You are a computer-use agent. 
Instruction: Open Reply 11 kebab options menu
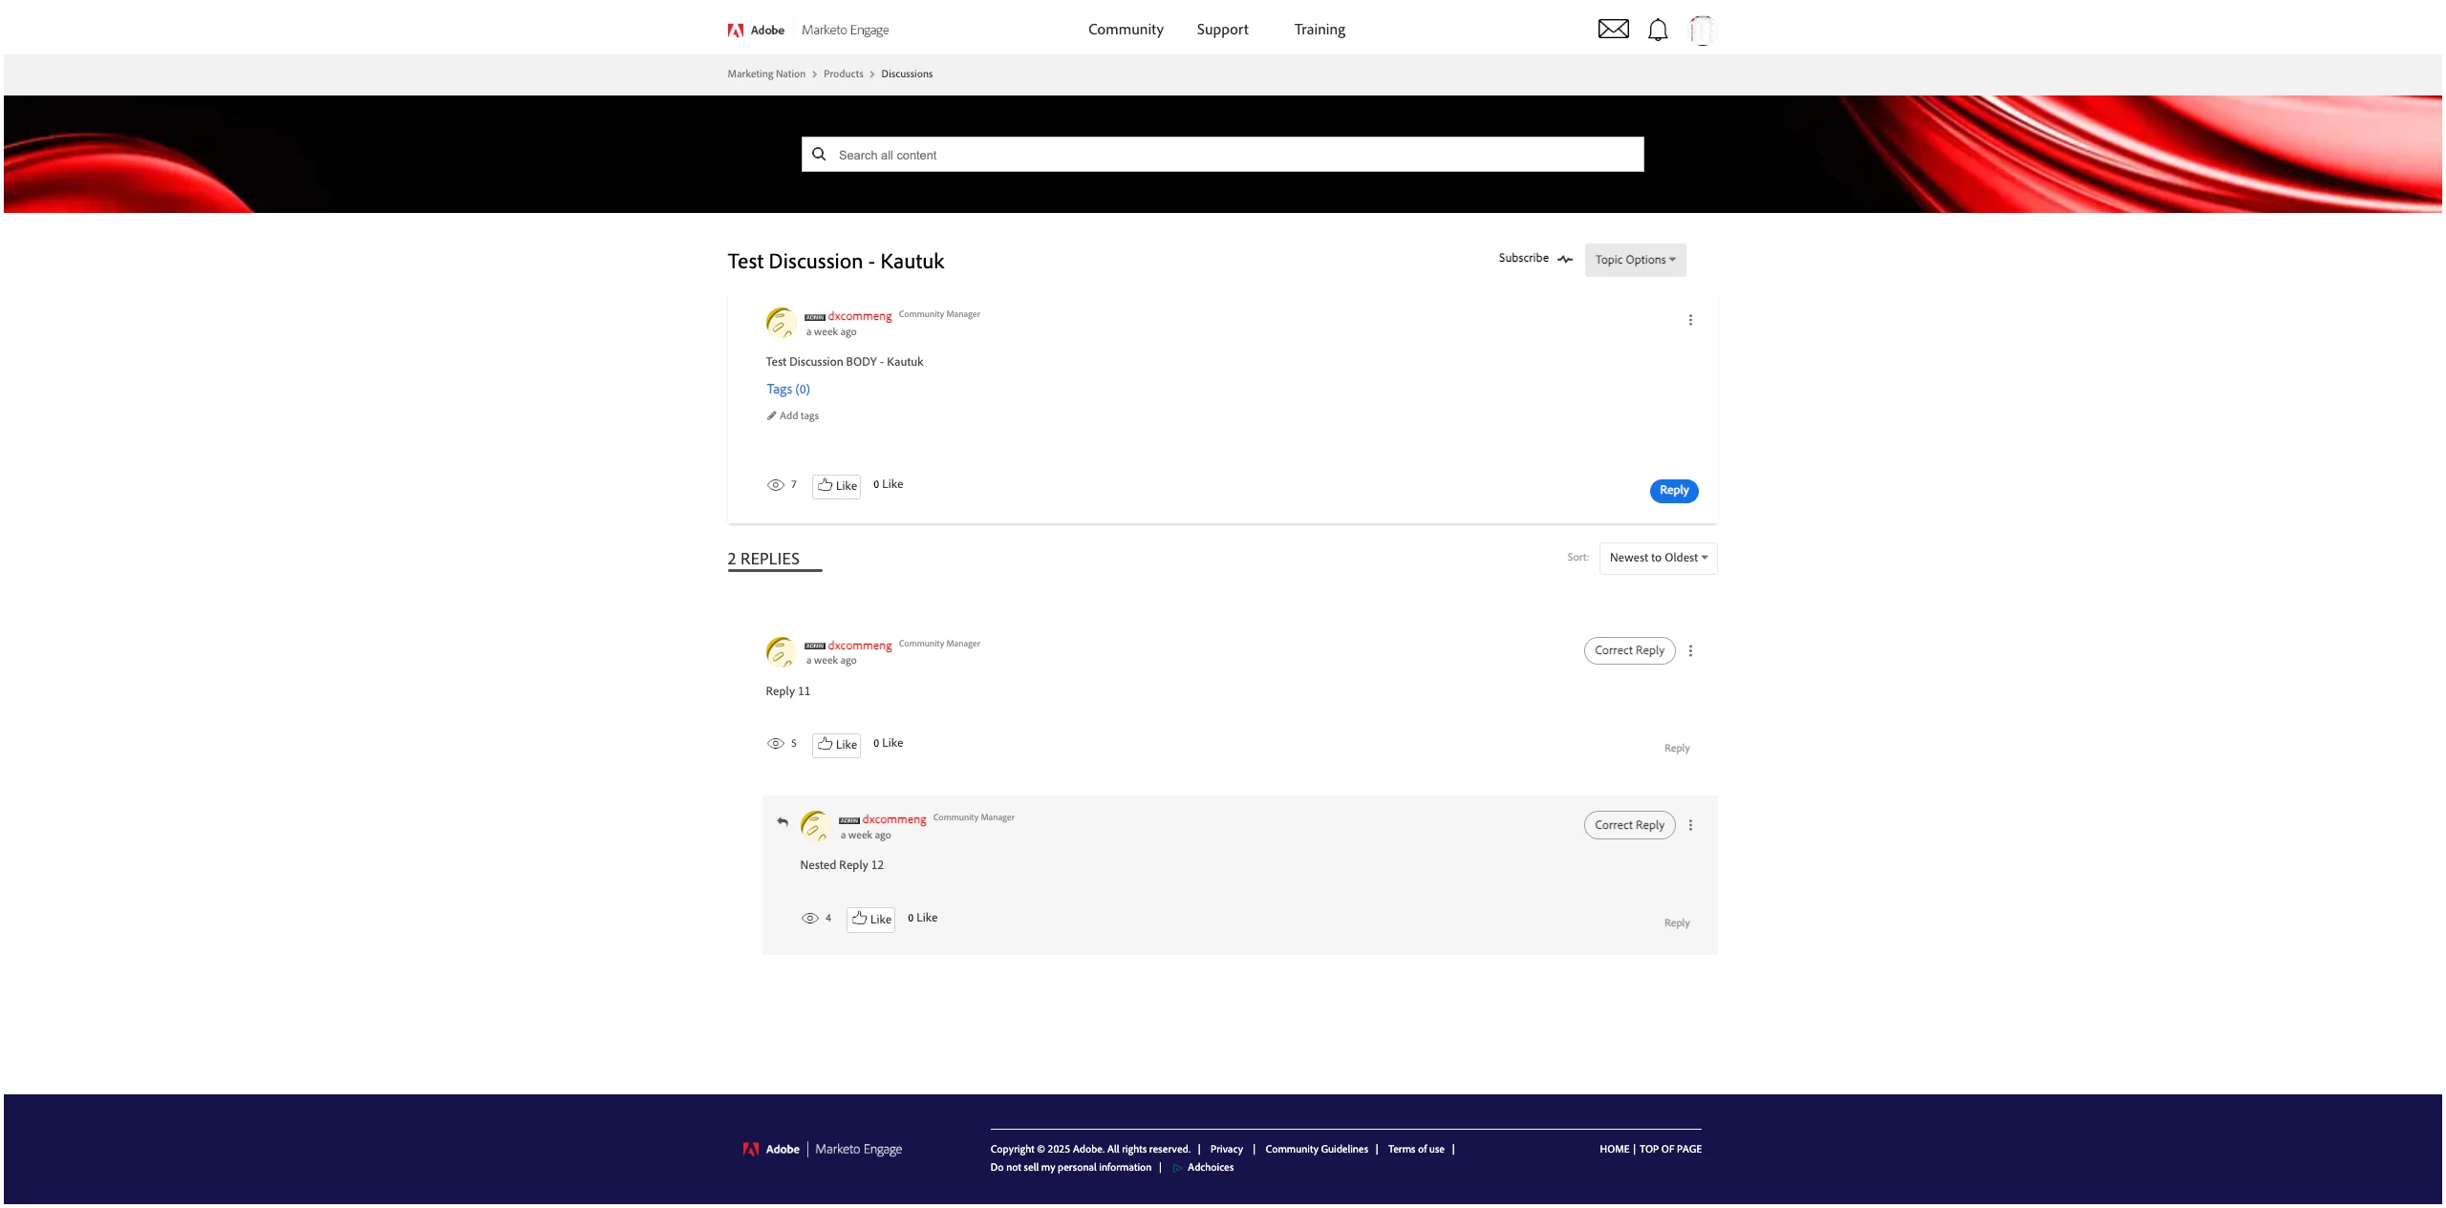(1690, 651)
